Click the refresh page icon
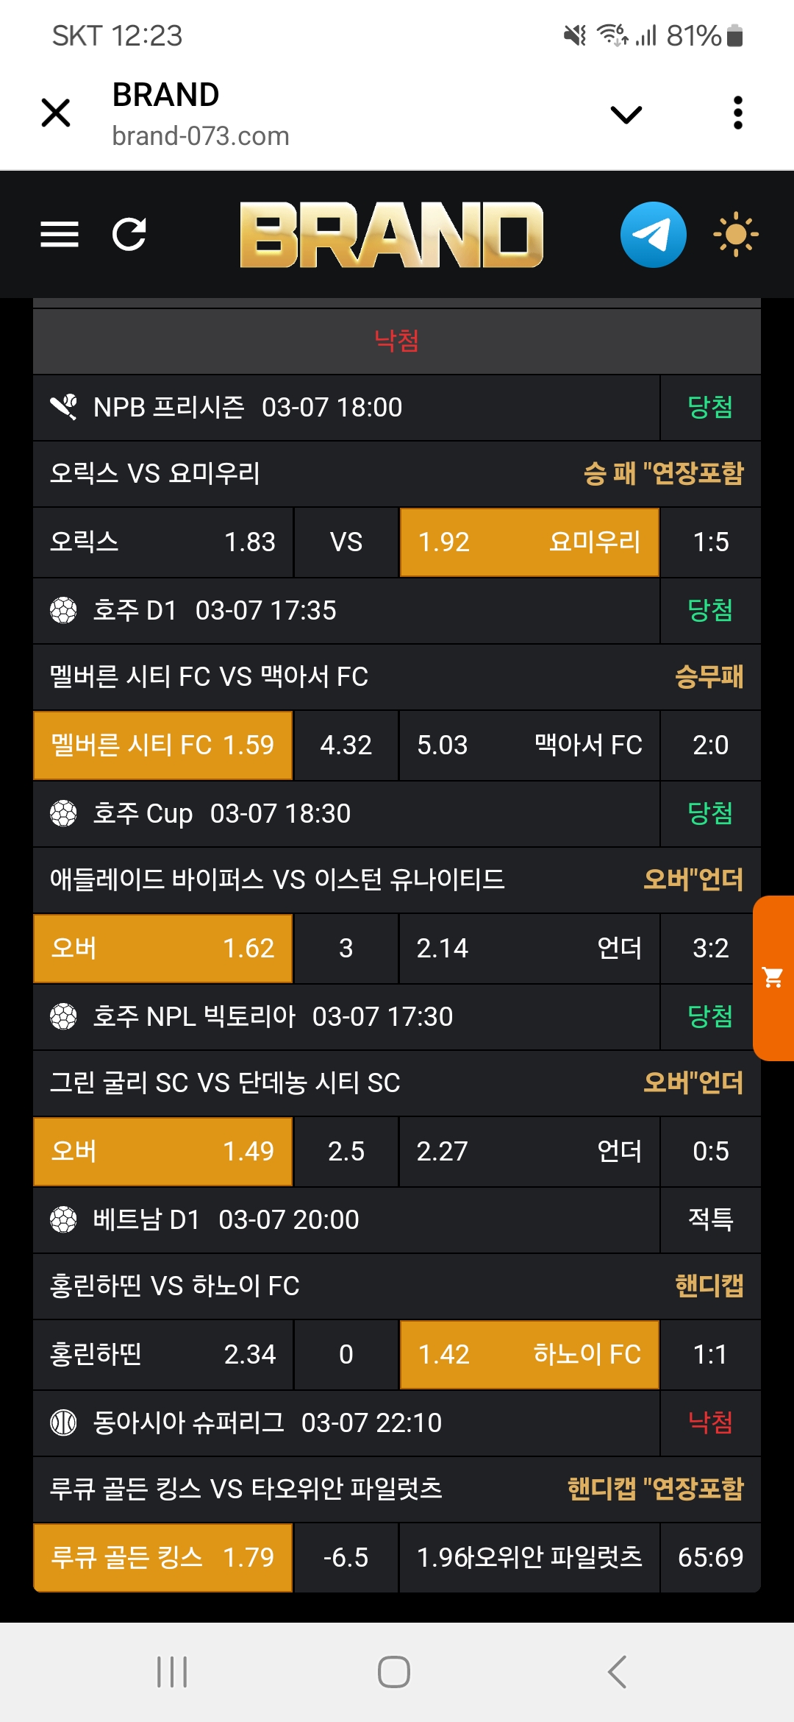794x1722 pixels. pos(129,235)
